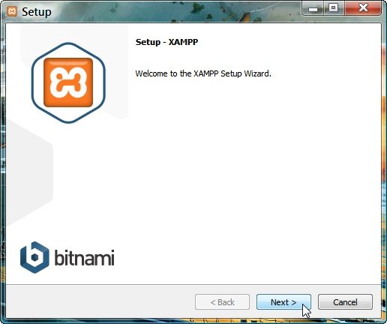The height and width of the screenshot is (324, 387).
Task: Continue with the Next > button
Action: tap(283, 302)
